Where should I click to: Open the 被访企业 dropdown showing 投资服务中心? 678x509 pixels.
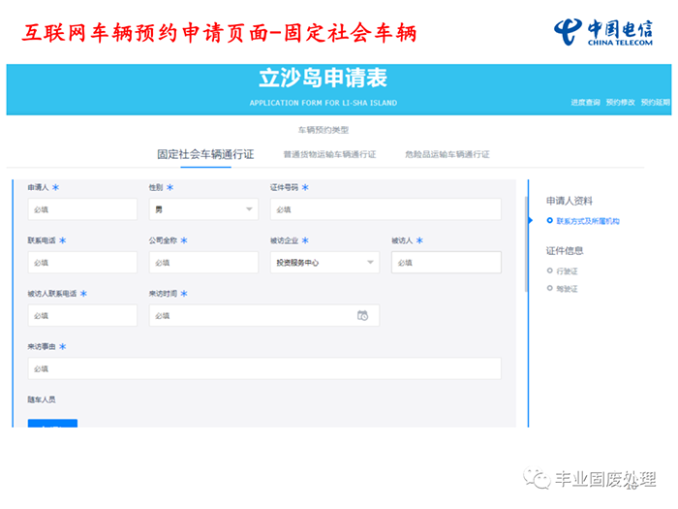pos(370,263)
